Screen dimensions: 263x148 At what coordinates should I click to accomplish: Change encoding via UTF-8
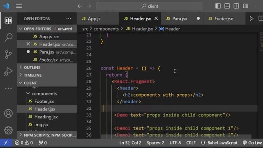pyautogui.click(x=175, y=143)
